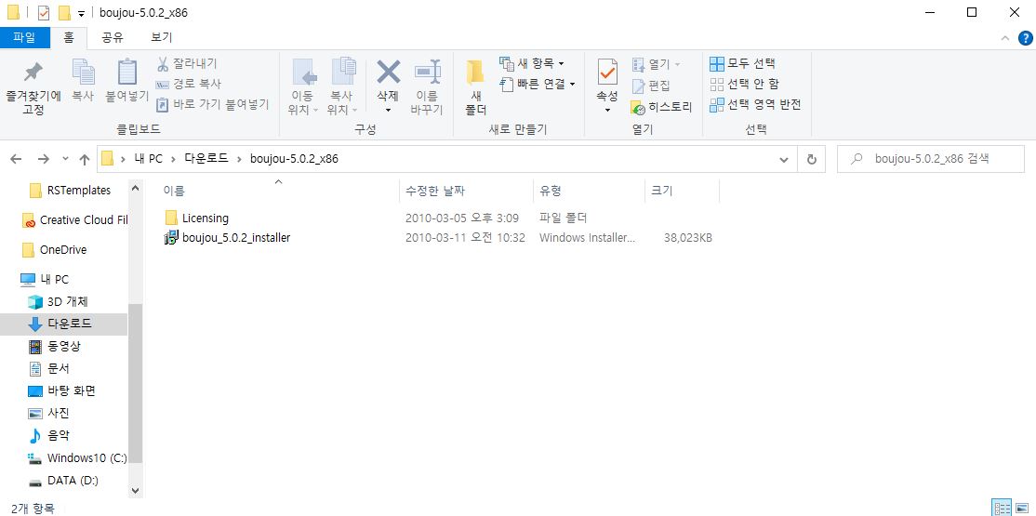Open 빠른 연결 (Easy access) dropdown
1036x516 pixels.
click(x=538, y=84)
